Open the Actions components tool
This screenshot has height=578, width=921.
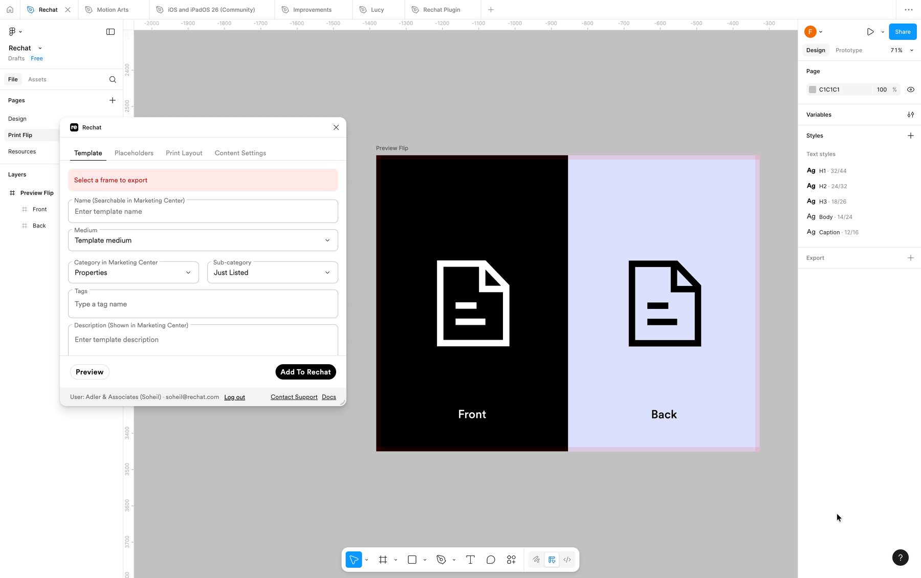pyautogui.click(x=511, y=560)
